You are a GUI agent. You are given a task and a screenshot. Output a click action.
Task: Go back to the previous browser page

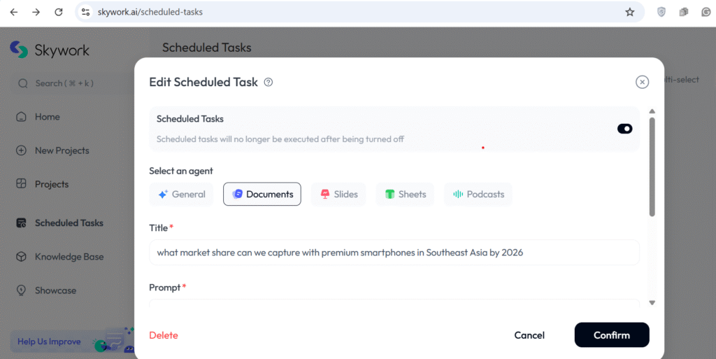pos(14,12)
